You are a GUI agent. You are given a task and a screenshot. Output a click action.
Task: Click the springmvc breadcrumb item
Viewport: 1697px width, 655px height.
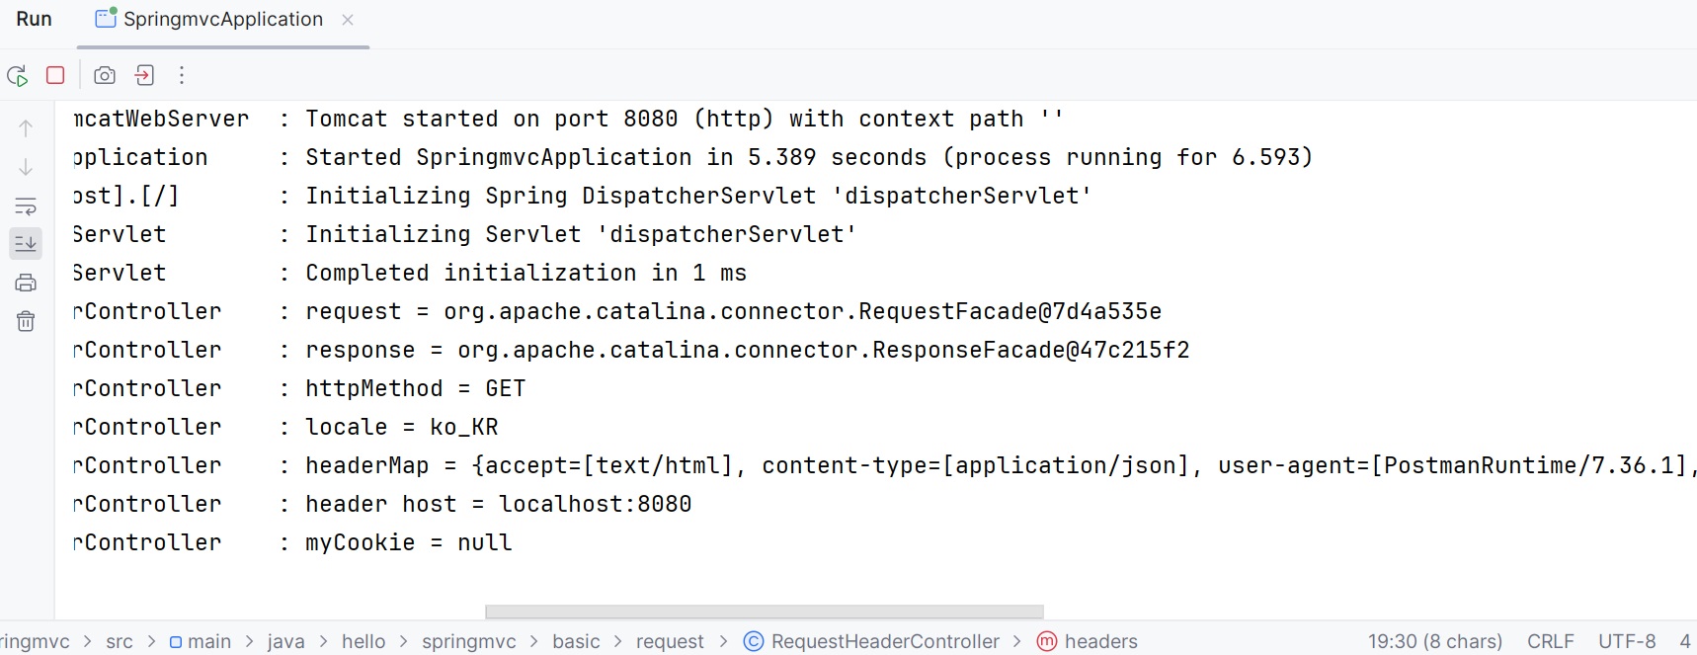point(468,641)
